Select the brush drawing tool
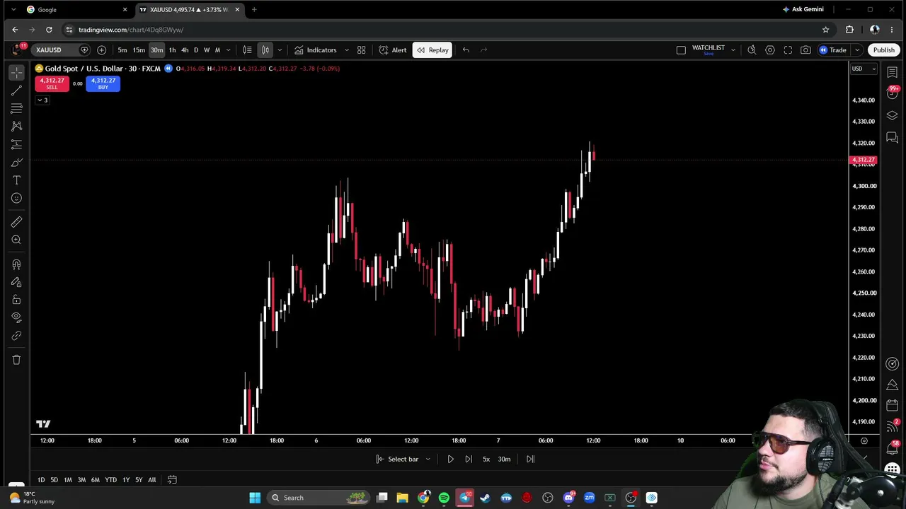Viewport: 906px width, 509px height. 16,163
